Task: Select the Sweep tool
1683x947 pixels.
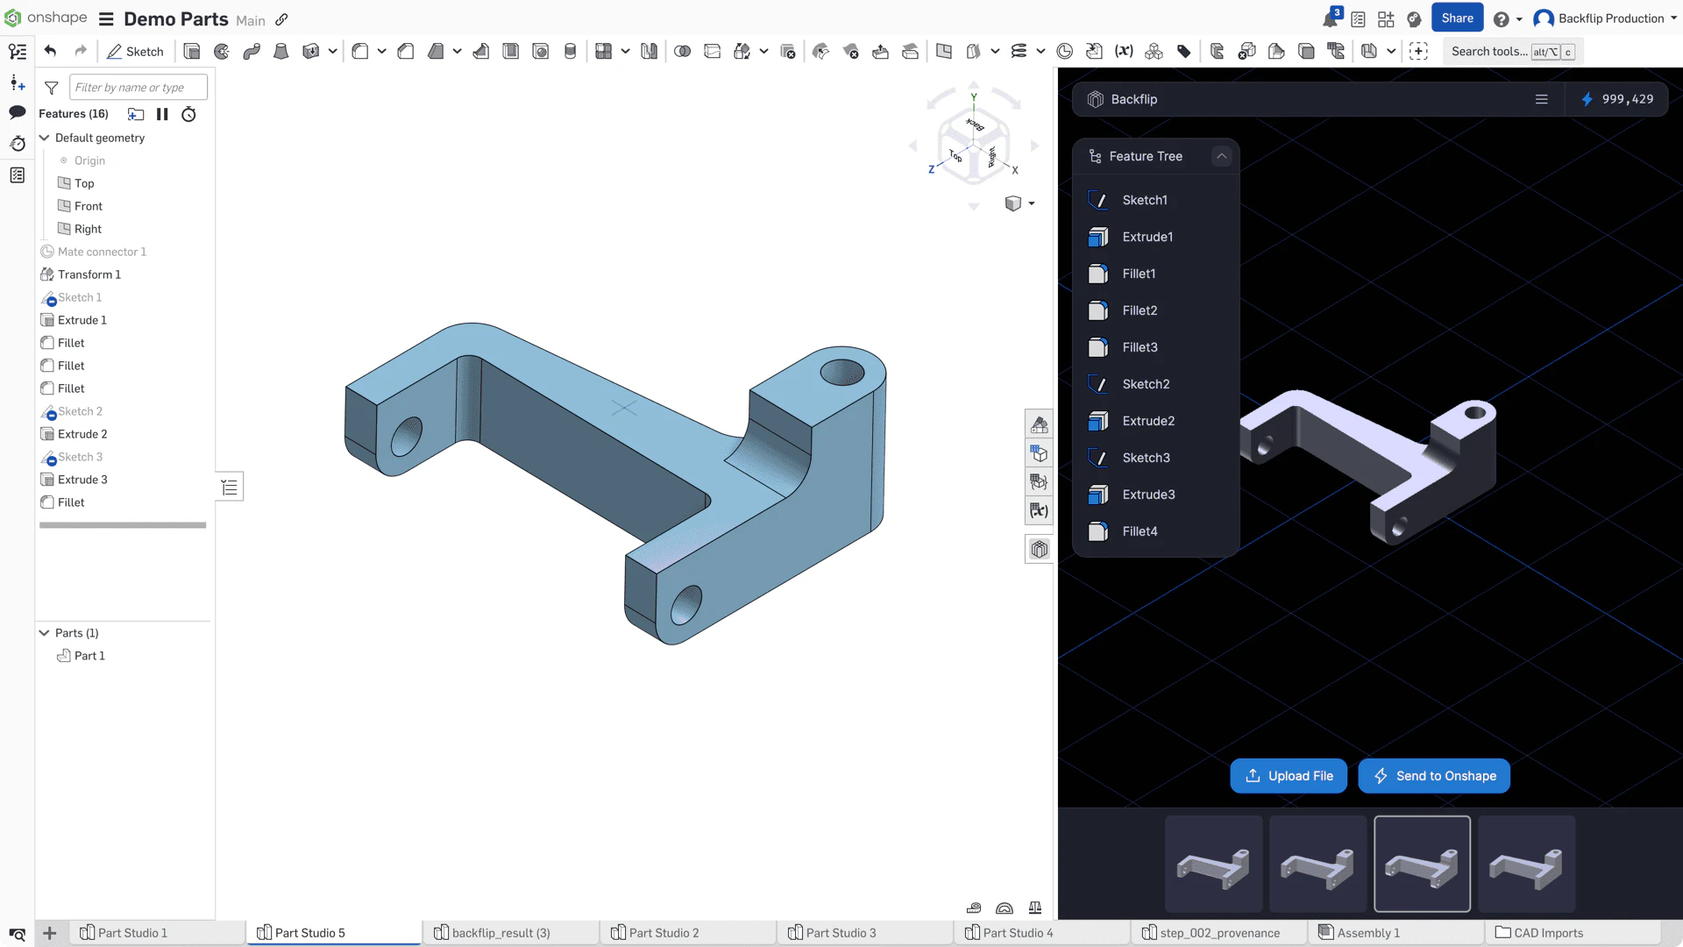Action: click(252, 52)
